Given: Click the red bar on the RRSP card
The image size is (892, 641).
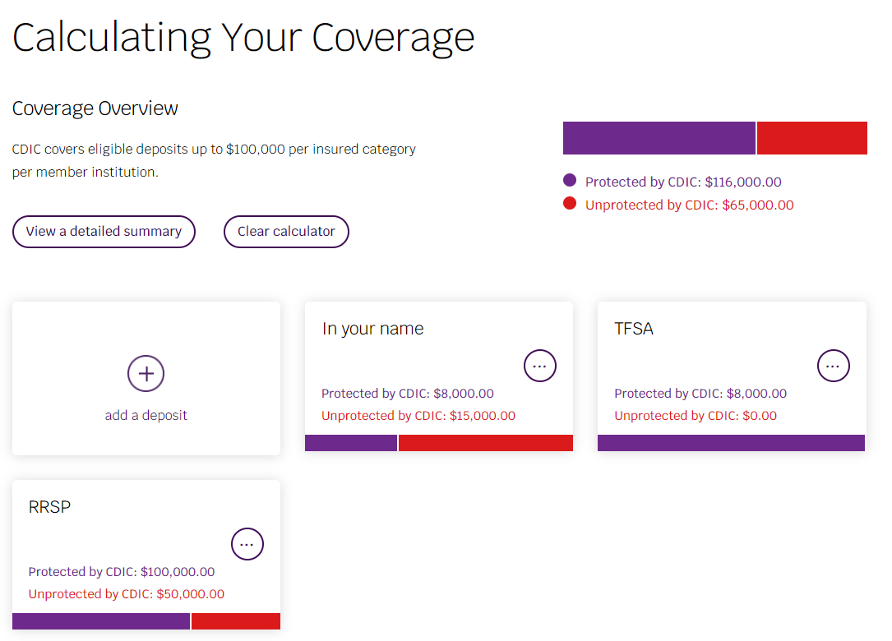Looking at the screenshot, I should coord(236,621).
